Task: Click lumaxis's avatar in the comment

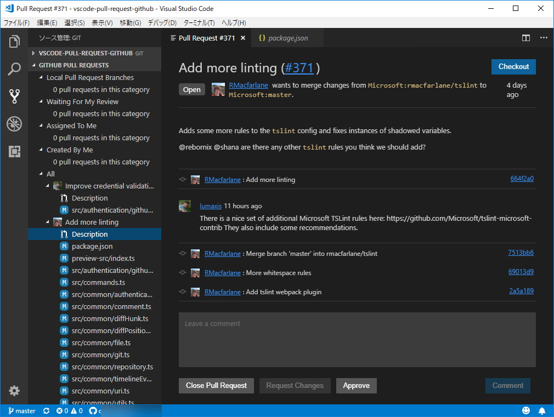Action: (185, 206)
